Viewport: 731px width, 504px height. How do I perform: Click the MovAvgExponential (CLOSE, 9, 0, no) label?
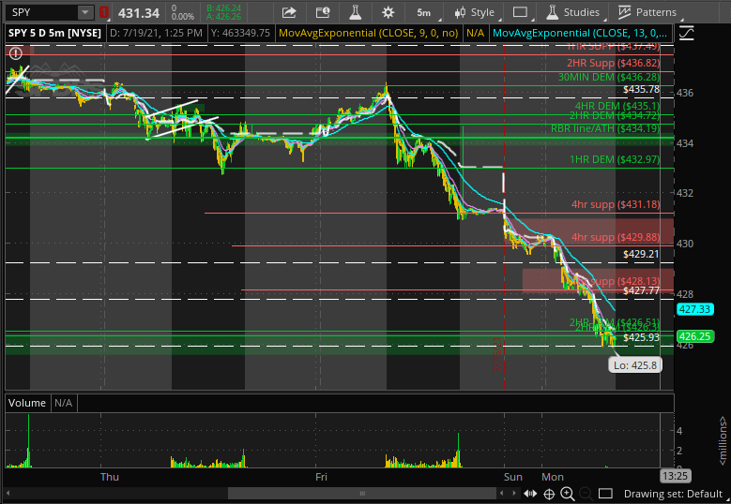pos(368,33)
